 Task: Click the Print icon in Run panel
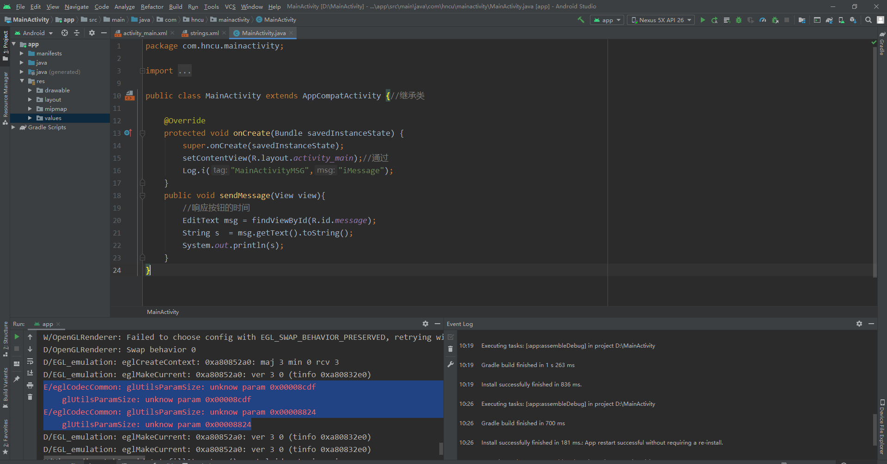30,385
